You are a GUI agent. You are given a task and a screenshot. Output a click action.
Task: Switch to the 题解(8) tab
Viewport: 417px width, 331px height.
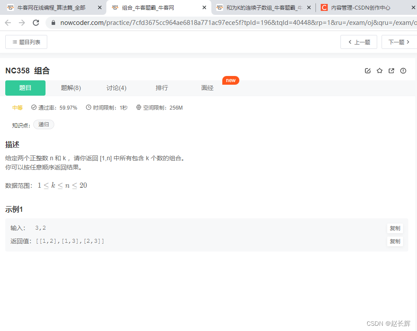coord(71,88)
